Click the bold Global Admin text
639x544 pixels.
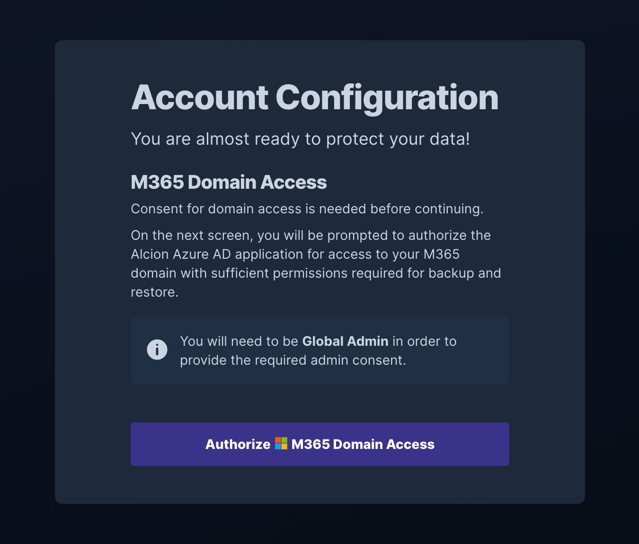[x=346, y=341]
